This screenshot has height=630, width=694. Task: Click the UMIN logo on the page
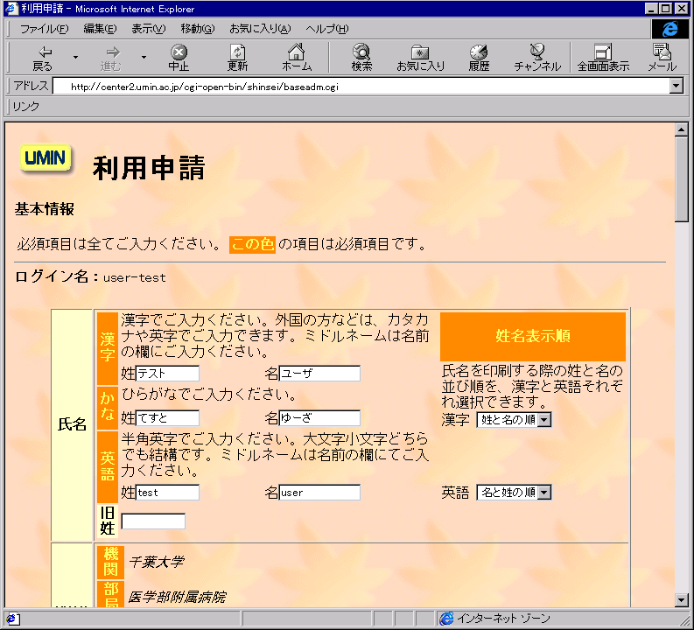46,158
